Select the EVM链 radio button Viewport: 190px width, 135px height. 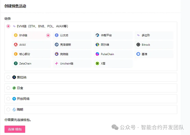(x=8, y=26)
